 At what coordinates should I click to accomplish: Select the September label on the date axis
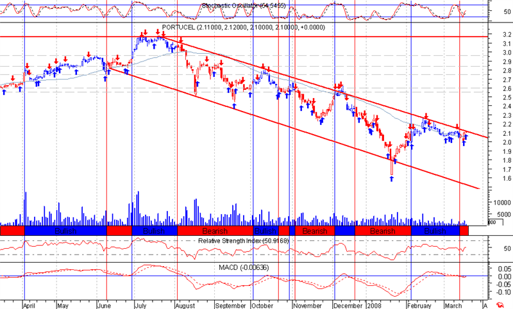[230, 306]
